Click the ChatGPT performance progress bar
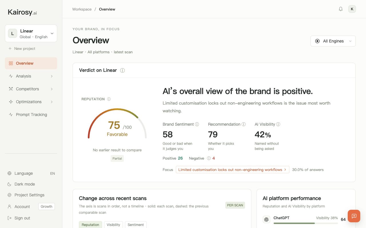This screenshot has height=228, width=366. tap(306, 223)
